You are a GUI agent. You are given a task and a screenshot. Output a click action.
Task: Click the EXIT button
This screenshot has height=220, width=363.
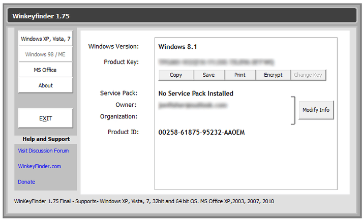[x=46, y=118]
